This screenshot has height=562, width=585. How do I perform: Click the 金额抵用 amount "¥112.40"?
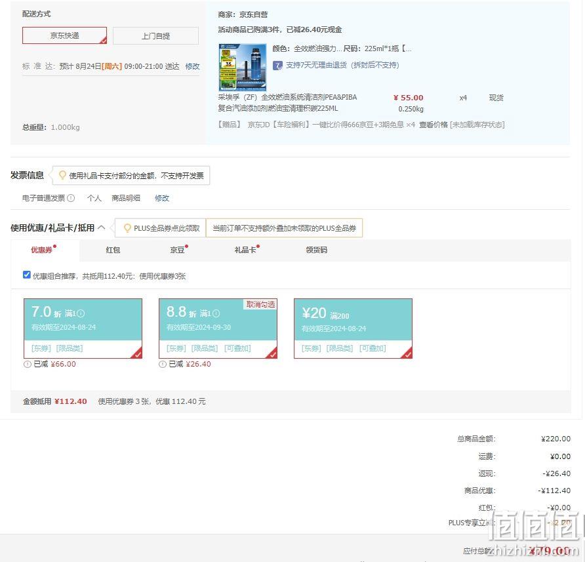tap(71, 401)
